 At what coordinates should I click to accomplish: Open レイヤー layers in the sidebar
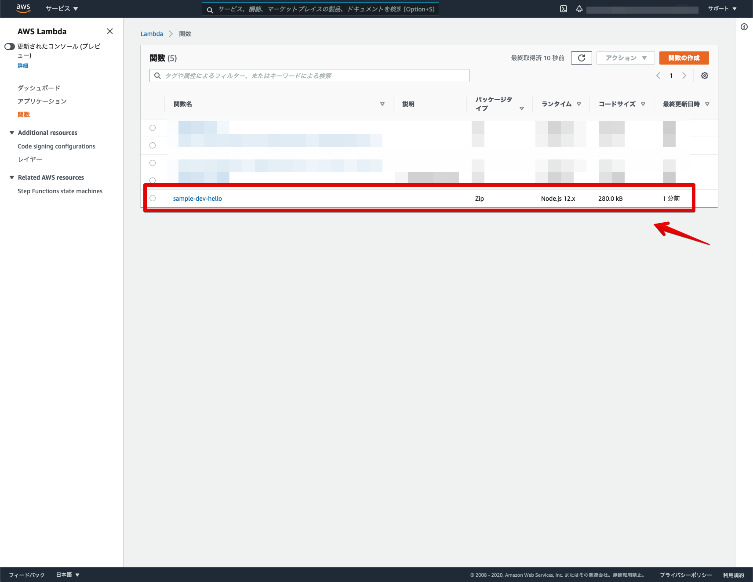click(30, 159)
